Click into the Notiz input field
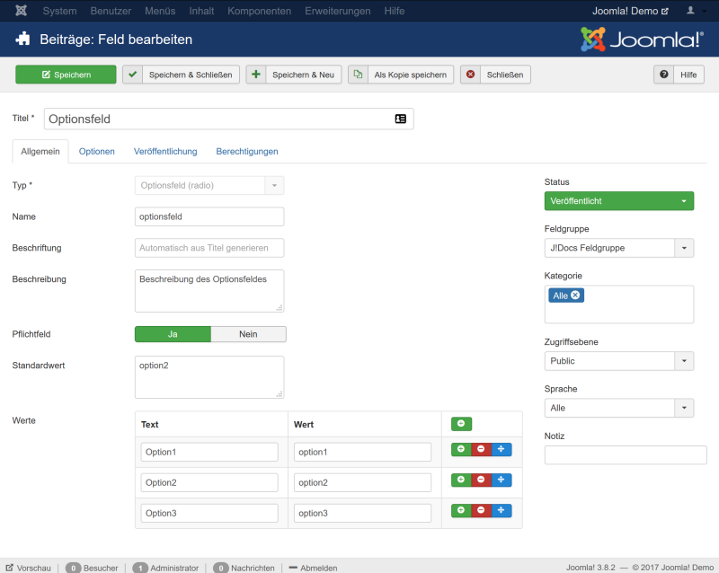719x573 pixels. coord(625,455)
